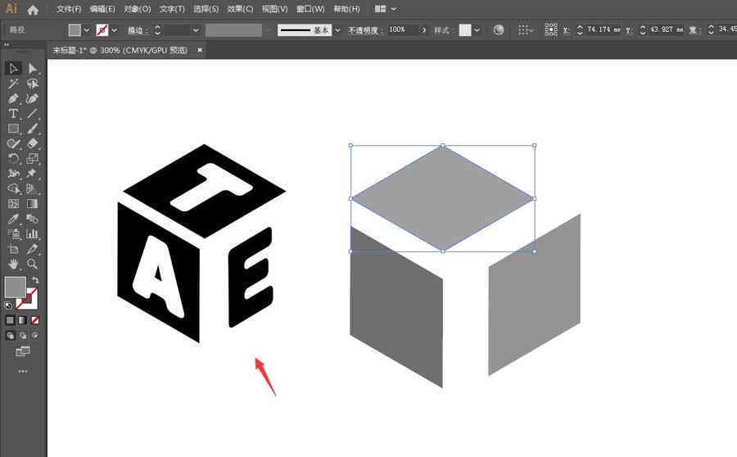The image size is (737, 457).
Task: Open the 基本 brush definition dropdown
Action: click(x=337, y=30)
